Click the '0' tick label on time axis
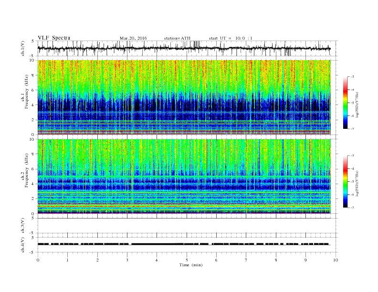The image size is (378, 292). click(x=38, y=260)
